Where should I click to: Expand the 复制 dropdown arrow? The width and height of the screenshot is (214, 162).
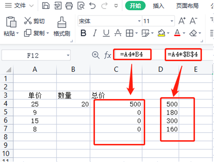point(48,33)
